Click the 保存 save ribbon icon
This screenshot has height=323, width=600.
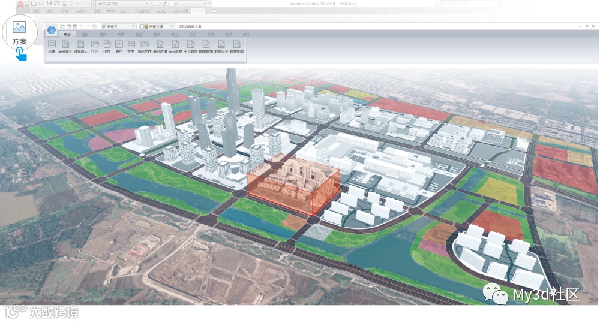point(107,44)
